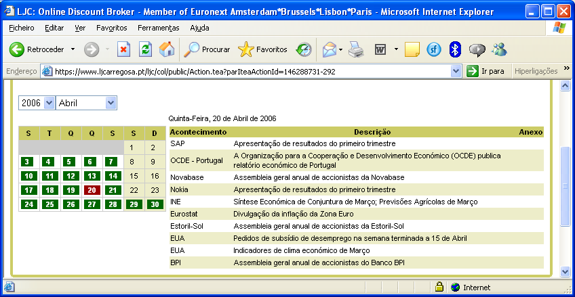Click the yellow note icon
The height and width of the screenshot is (297, 575).
[412, 49]
